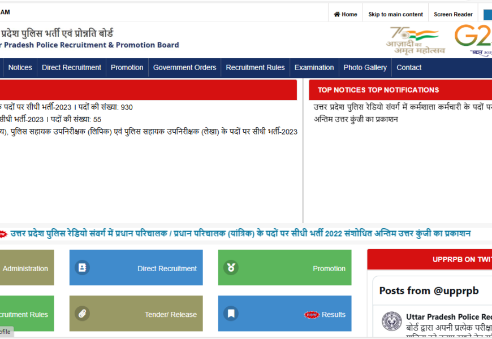The height and width of the screenshot is (339, 492).
Task: Click the G20 logo in header
Action: 473,40
